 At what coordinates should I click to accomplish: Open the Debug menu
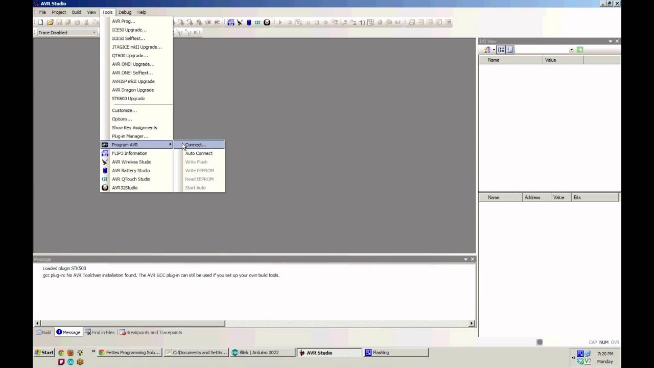[x=125, y=12]
